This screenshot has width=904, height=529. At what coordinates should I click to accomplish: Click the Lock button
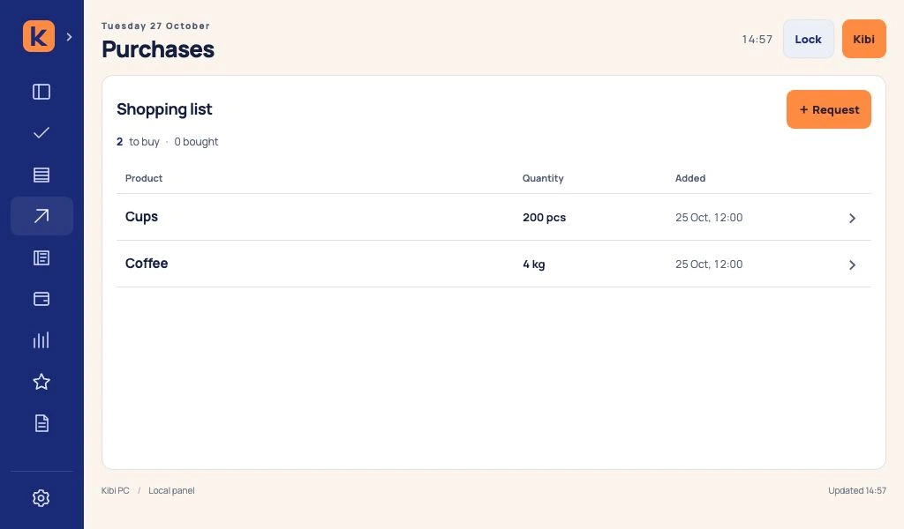(x=808, y=39)
